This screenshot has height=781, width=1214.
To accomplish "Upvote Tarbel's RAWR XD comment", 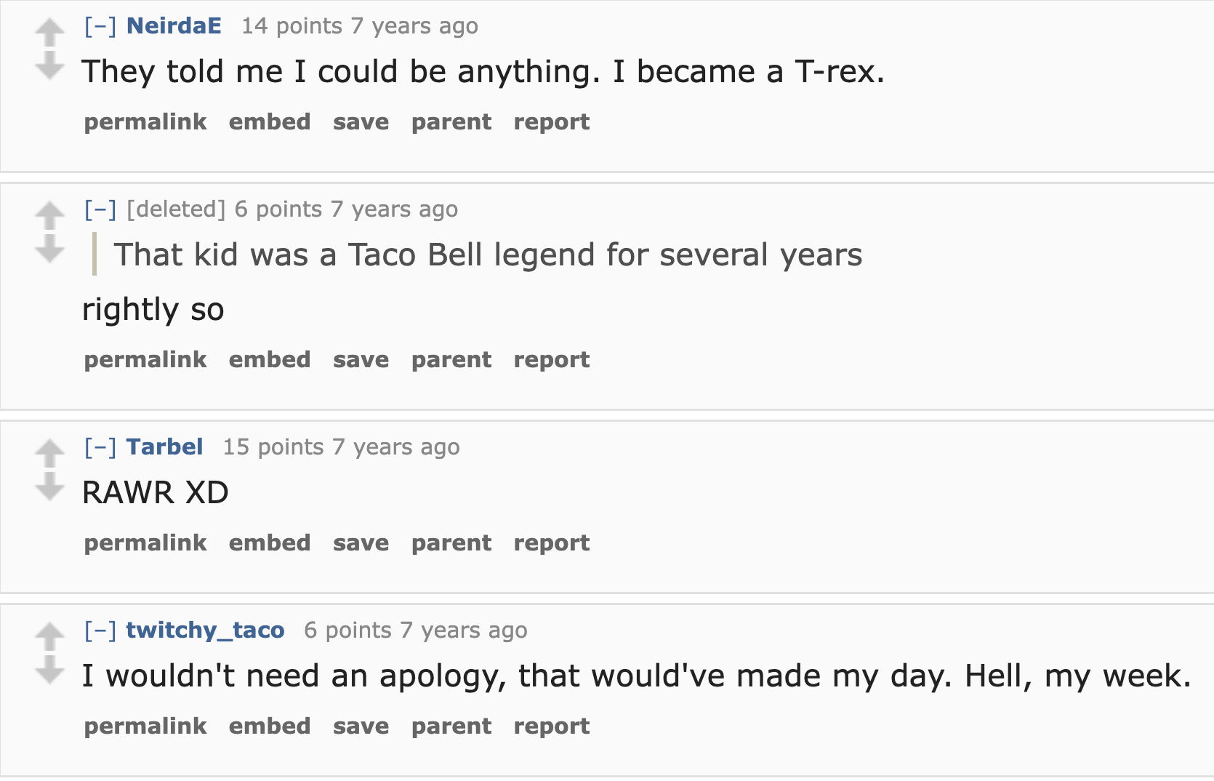I will (x=49, y=452).
